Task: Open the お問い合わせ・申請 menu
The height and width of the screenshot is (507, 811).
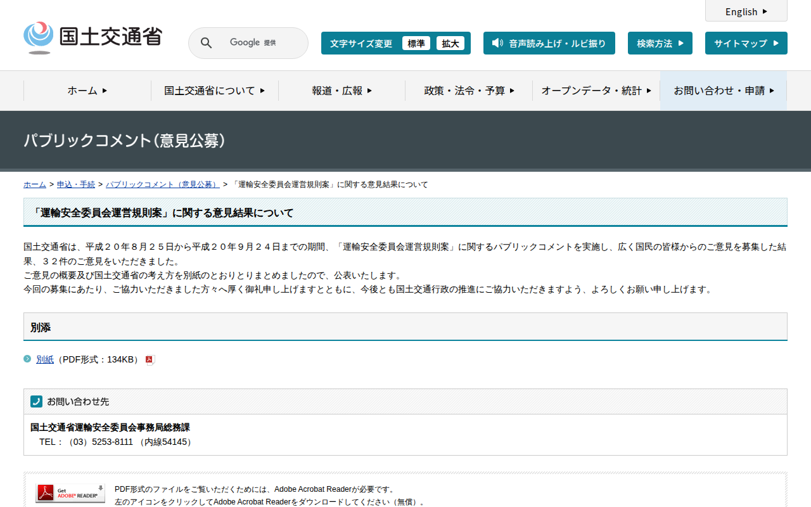Action: 724,91
